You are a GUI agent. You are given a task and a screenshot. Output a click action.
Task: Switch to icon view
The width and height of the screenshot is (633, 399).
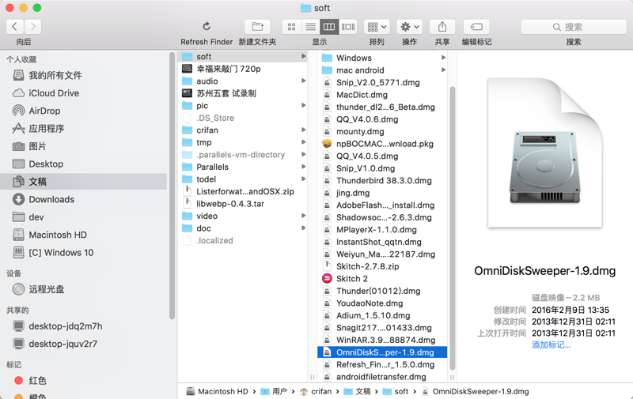click(x=291, y=27)
